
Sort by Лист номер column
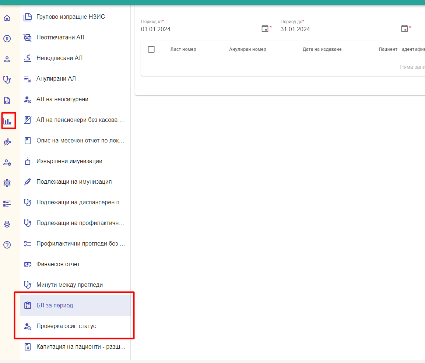click(183, 49)
